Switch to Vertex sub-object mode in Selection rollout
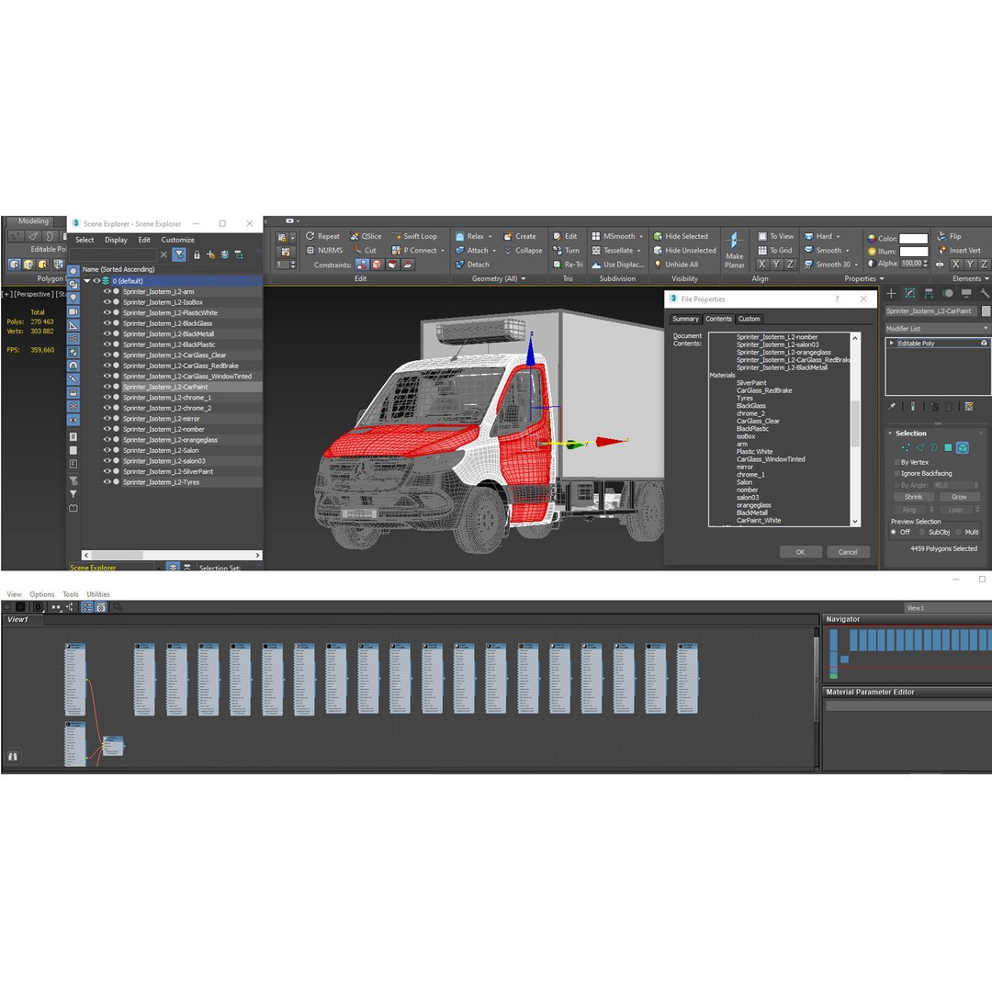The width and height of the screenshot is (992, 992). tap(906, 447)
